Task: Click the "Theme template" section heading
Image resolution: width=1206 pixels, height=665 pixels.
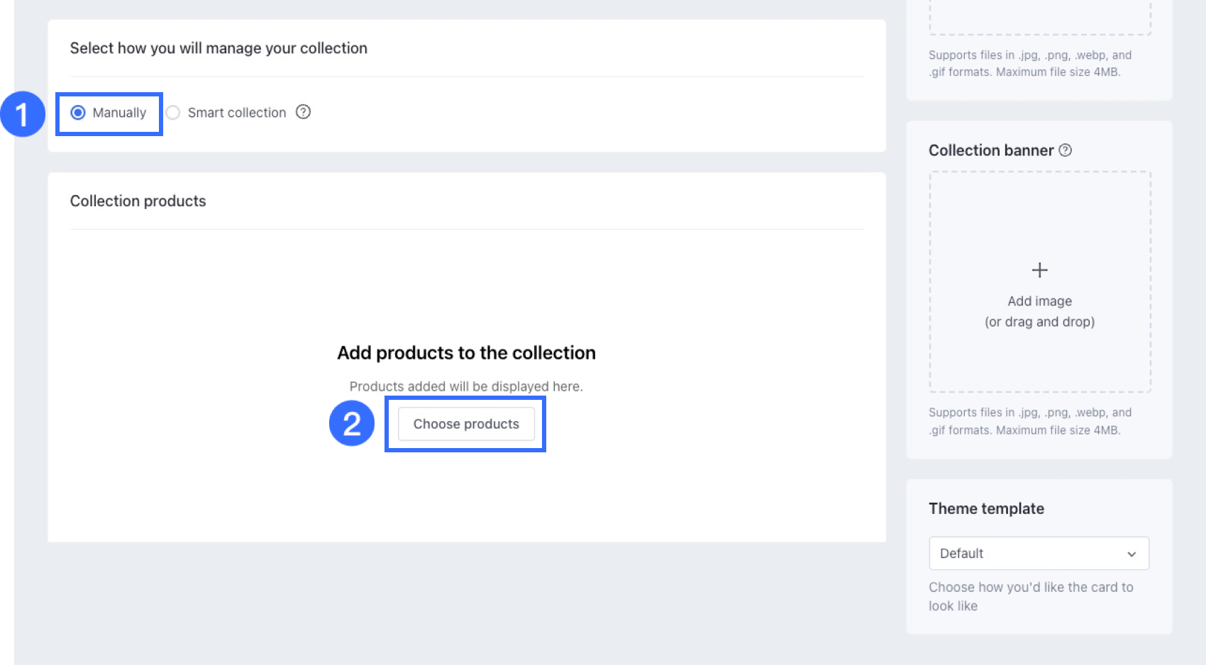Action: (x=986, y=509)
